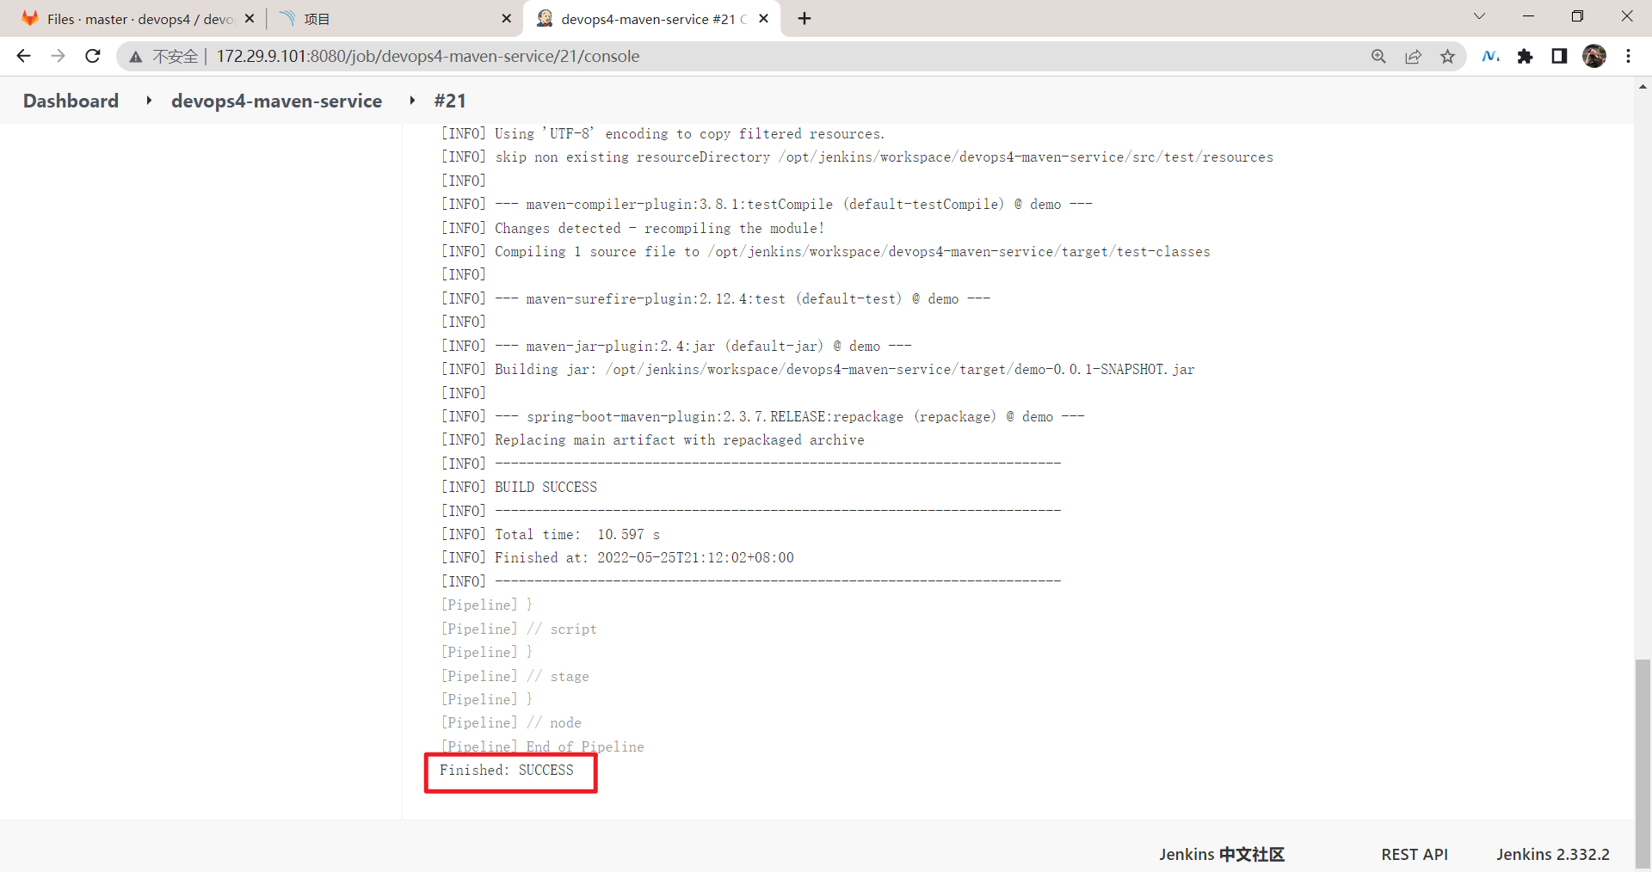Open the Jenkins 2.332.2 version link
1652x872 pixels.
[1553, 854]
